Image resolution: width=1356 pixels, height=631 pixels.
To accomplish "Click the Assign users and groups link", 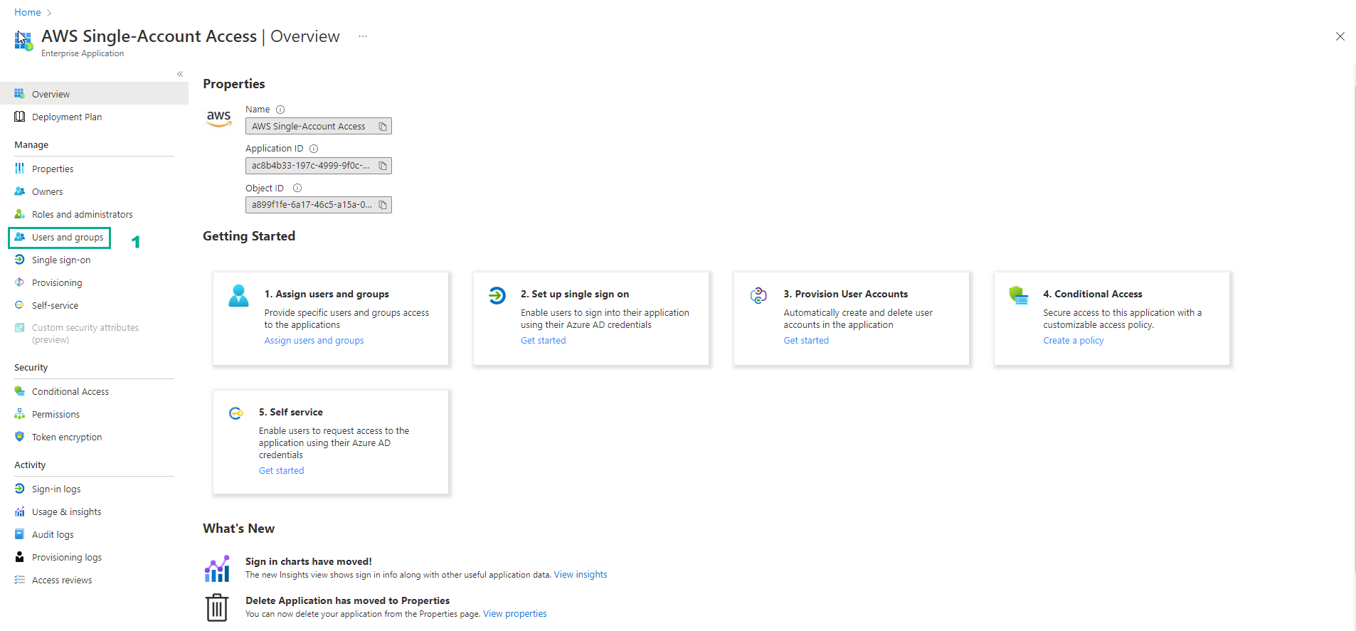I will pos(314,341).
